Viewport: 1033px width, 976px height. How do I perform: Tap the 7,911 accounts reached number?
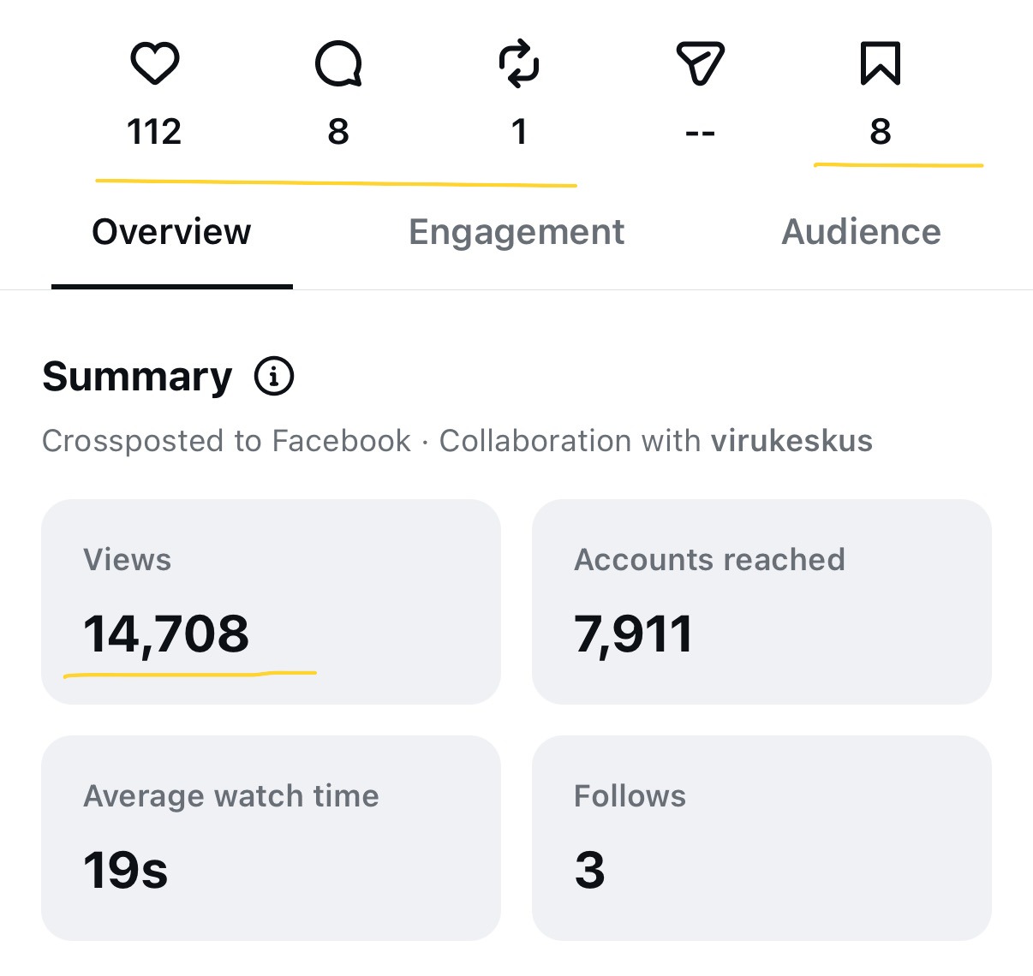[x=633, y=634]
